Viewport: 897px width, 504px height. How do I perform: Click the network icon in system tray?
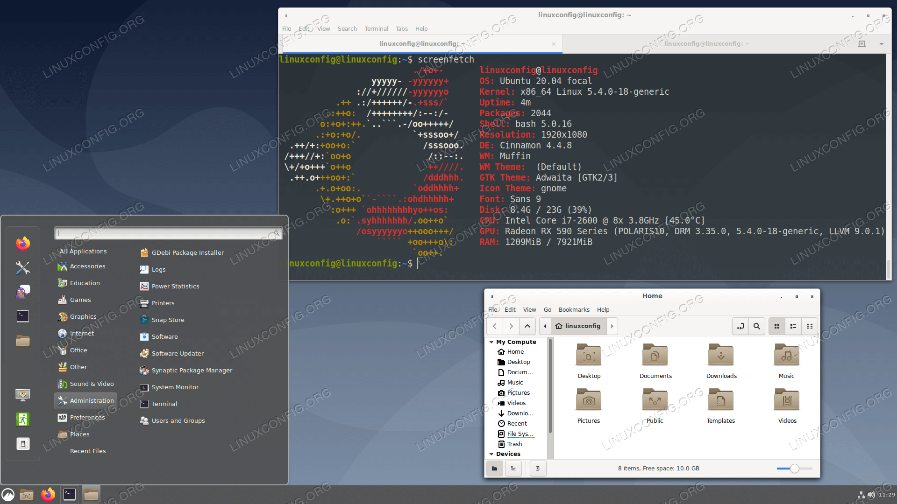click(861, 495)
